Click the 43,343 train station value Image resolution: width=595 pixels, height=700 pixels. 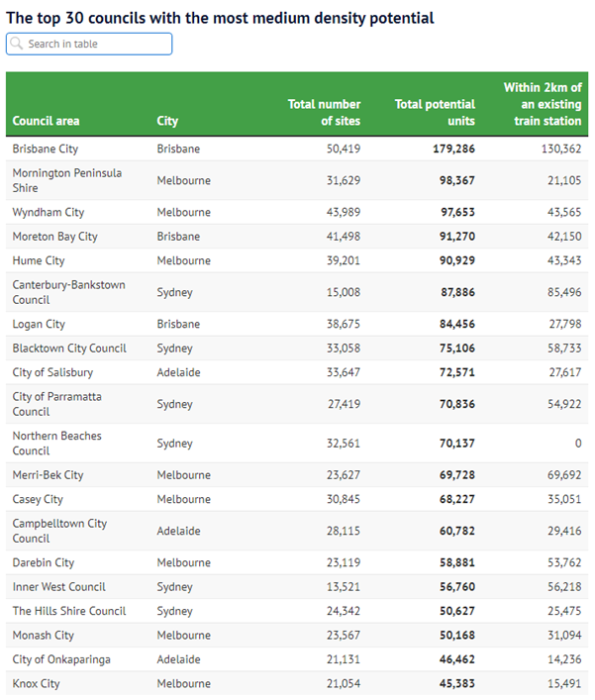(564, 260)
